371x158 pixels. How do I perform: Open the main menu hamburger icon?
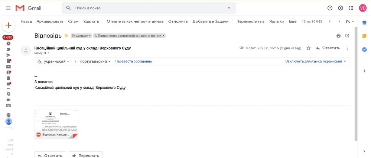click(8, 8)
